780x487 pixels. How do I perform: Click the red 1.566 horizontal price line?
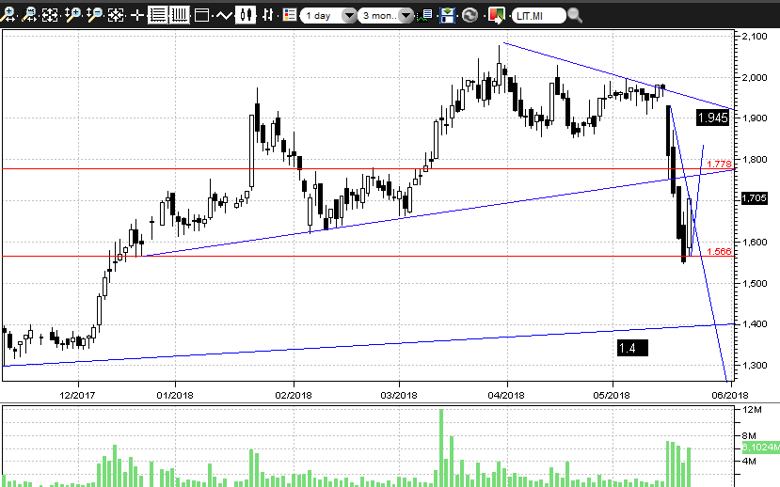pyautogui.click(x=376, y=256)
